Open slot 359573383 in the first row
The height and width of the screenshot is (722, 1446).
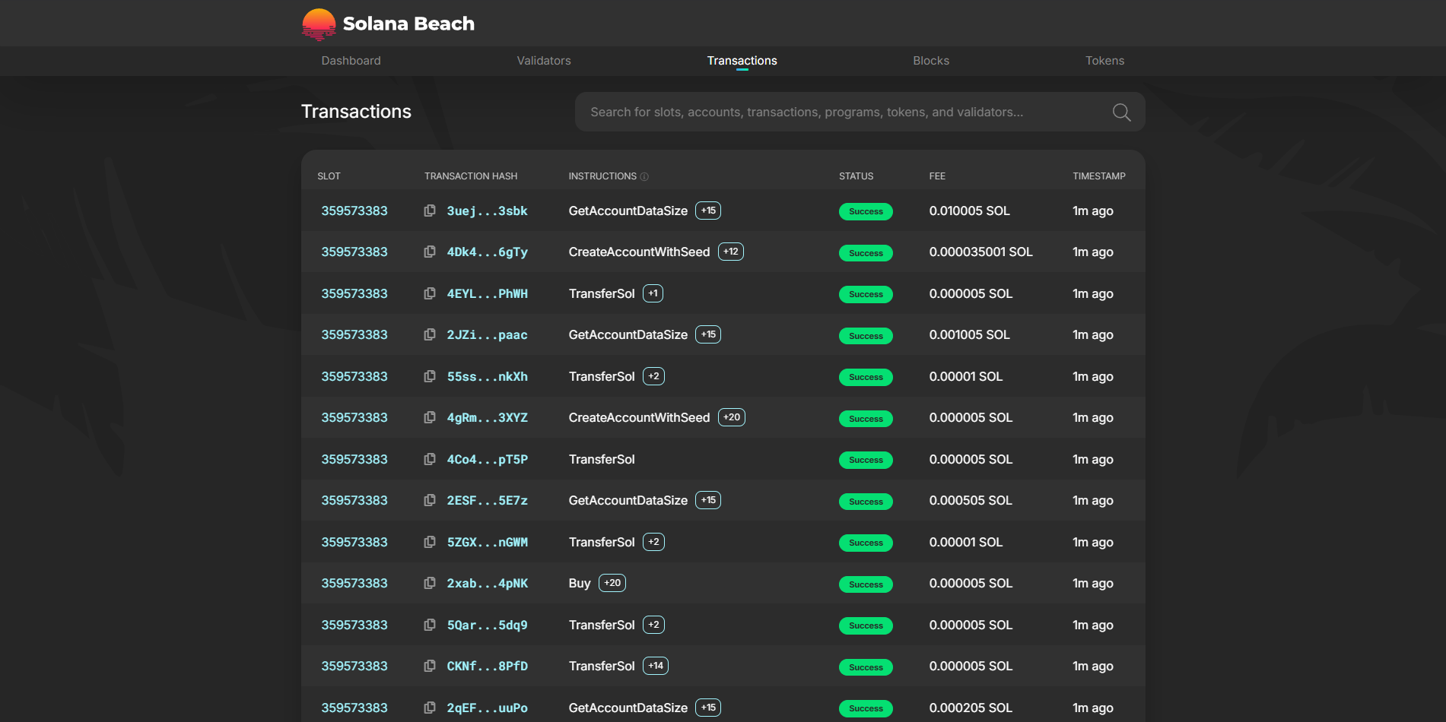[354, 211]
